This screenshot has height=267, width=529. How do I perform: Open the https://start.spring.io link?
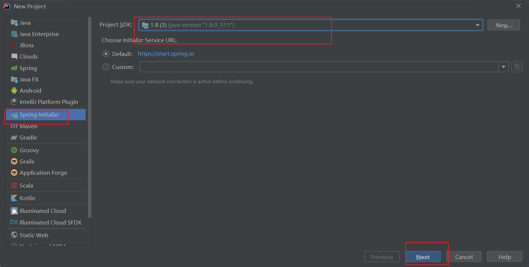coord(166,54)
